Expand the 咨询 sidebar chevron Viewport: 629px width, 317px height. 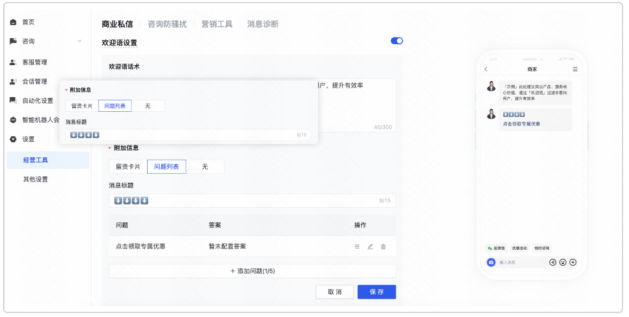pos(79,41)
